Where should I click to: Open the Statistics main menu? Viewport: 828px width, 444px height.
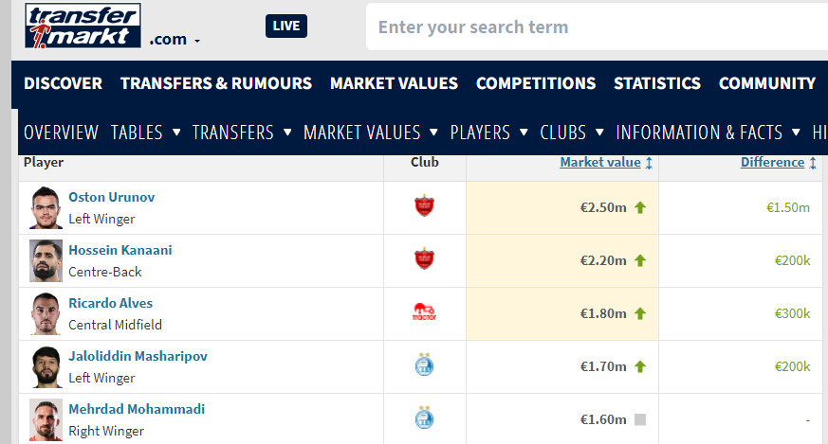point(656,83)
